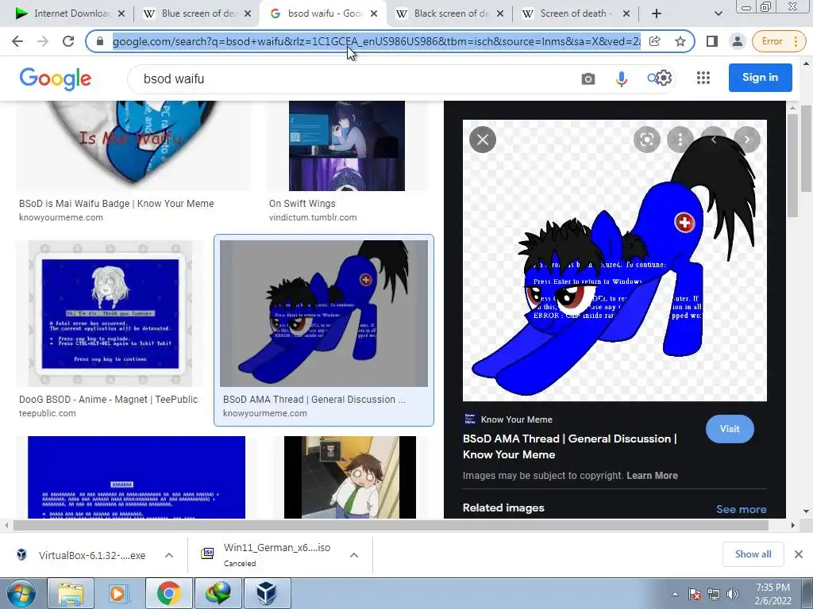
Task: Share this page from address bar
Action: pyautogui.click(x=655, y=41)
